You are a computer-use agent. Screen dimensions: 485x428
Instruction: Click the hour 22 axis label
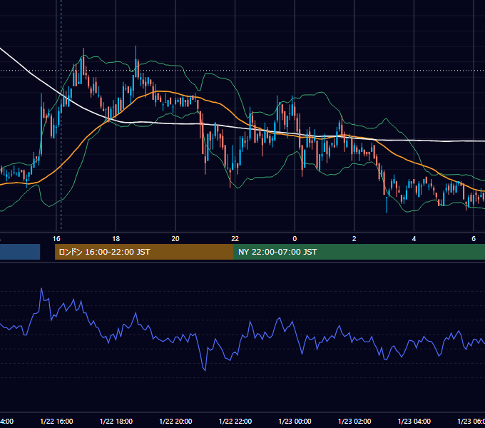pyautogui.click(x=235, y=239)
